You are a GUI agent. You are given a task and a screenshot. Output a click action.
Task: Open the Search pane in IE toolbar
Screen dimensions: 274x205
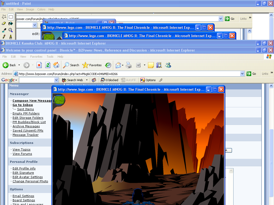pos(71,65)
